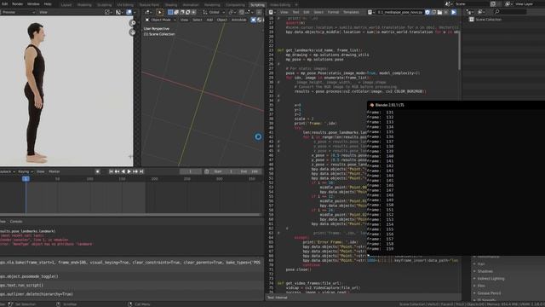Click timeline horizontal scrollbar
Image resolution: width=545 pixels, height=307 pixels.
tap(130, 215)
